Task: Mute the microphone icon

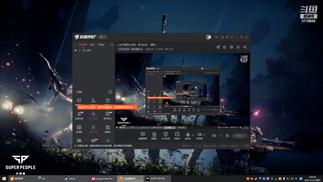Action: point(188,135)
